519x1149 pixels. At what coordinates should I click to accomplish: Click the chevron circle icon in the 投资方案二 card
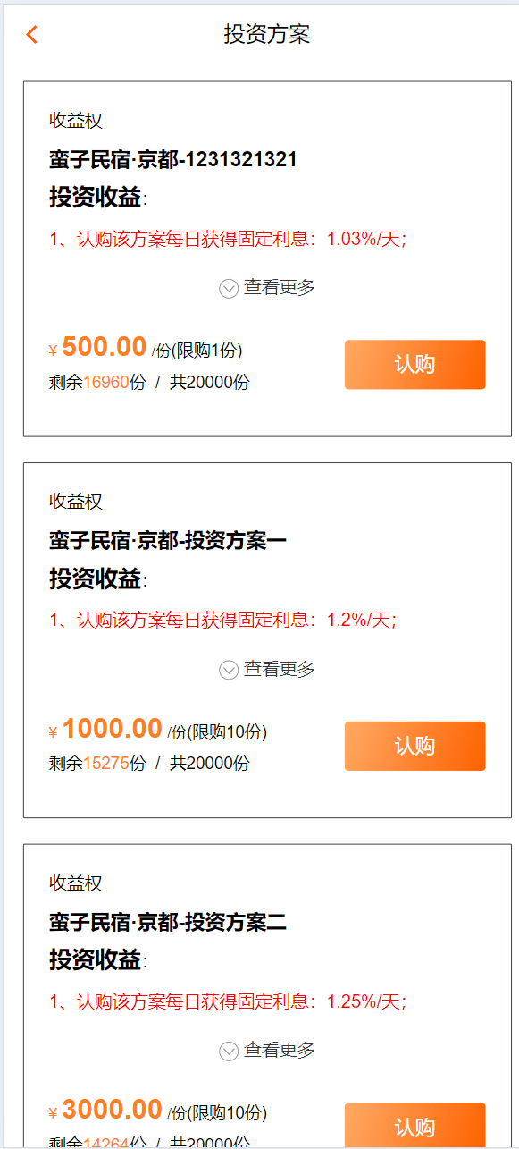(x=229, y=1051)
